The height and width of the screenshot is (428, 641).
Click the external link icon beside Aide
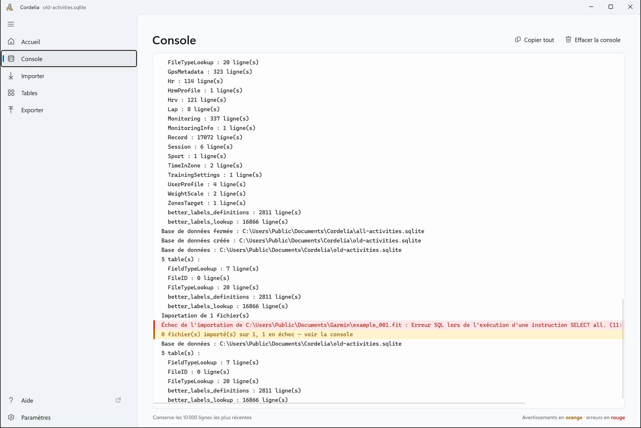[x=118, y=400]
